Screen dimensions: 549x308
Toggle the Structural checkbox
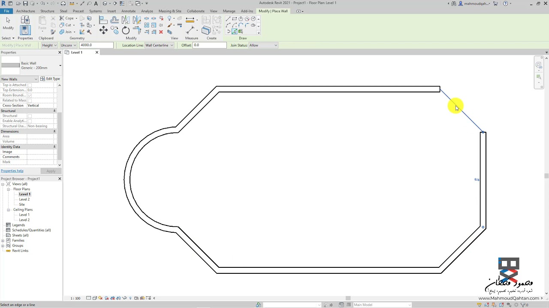[x=30, y=116]
